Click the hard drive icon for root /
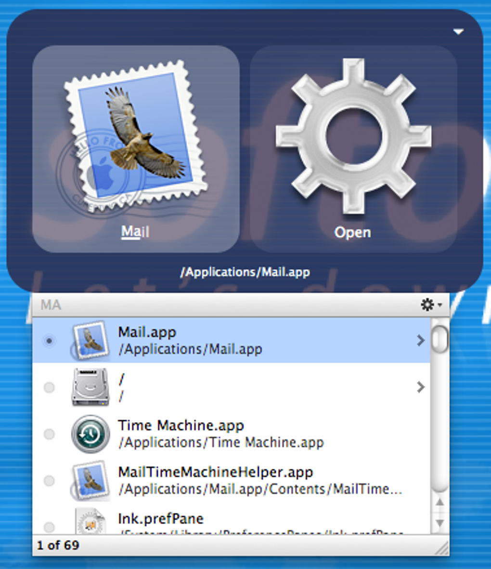491x569 pixels. pyautogui.click(x=90, y=387)
